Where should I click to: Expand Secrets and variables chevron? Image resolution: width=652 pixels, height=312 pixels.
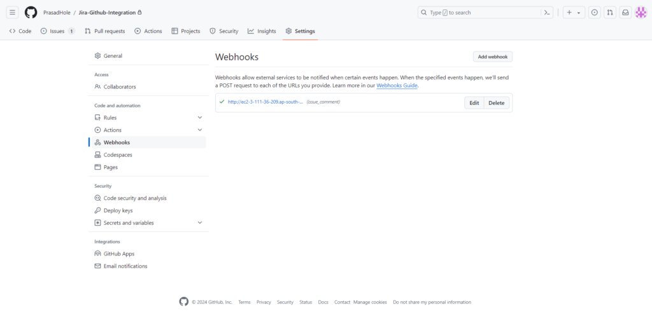click(199, 223)
